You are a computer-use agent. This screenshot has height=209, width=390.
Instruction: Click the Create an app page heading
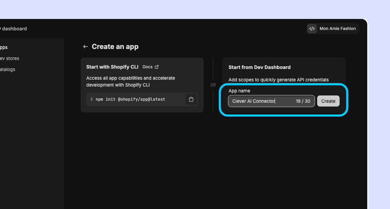tap(115, 47)
